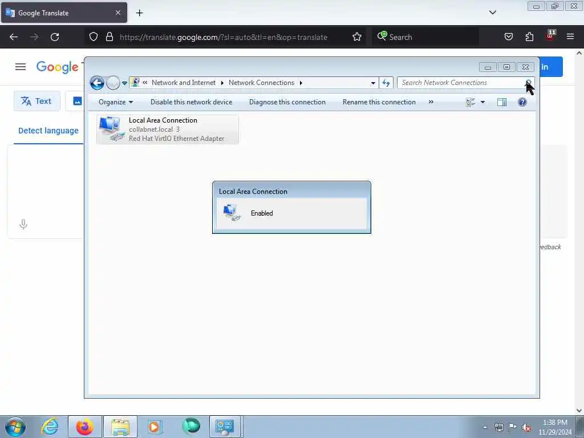Switch to Firefox in taskbar
The width and height of the screenshot is (584, 438).
click(85, 427)
